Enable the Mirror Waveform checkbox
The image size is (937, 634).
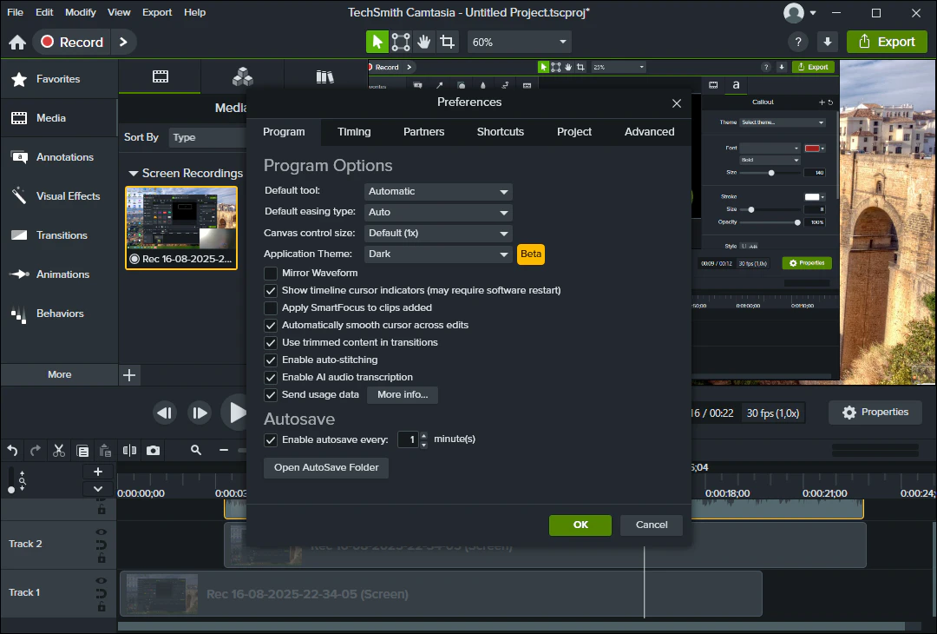(x=271, y=273)
